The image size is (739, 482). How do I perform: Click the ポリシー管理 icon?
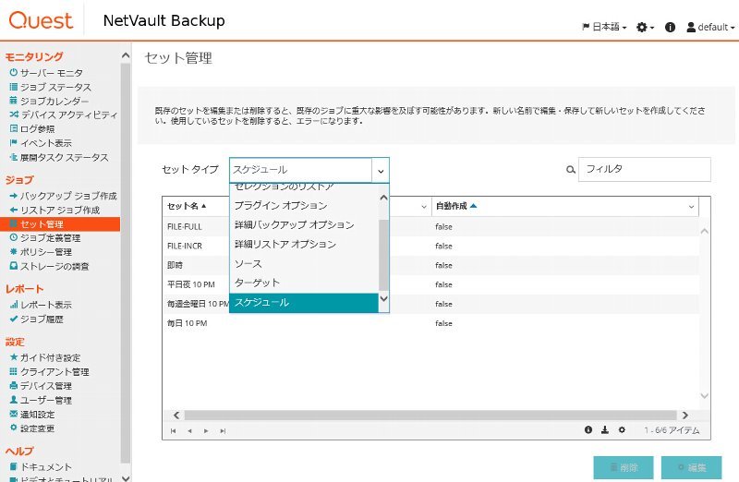click(x=13, y=251)
